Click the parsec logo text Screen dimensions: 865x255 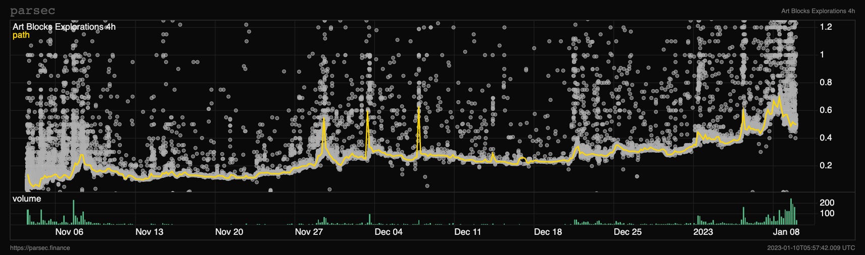tap(33, 11)
